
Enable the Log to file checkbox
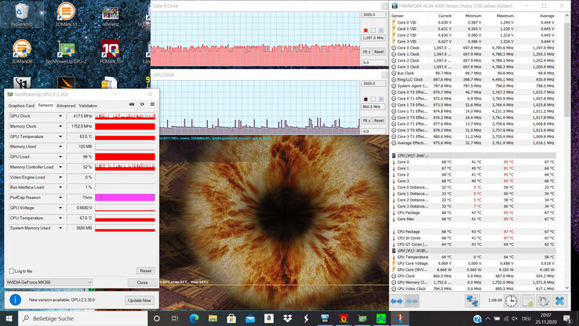pyautogui.click(x=12, y=271)
